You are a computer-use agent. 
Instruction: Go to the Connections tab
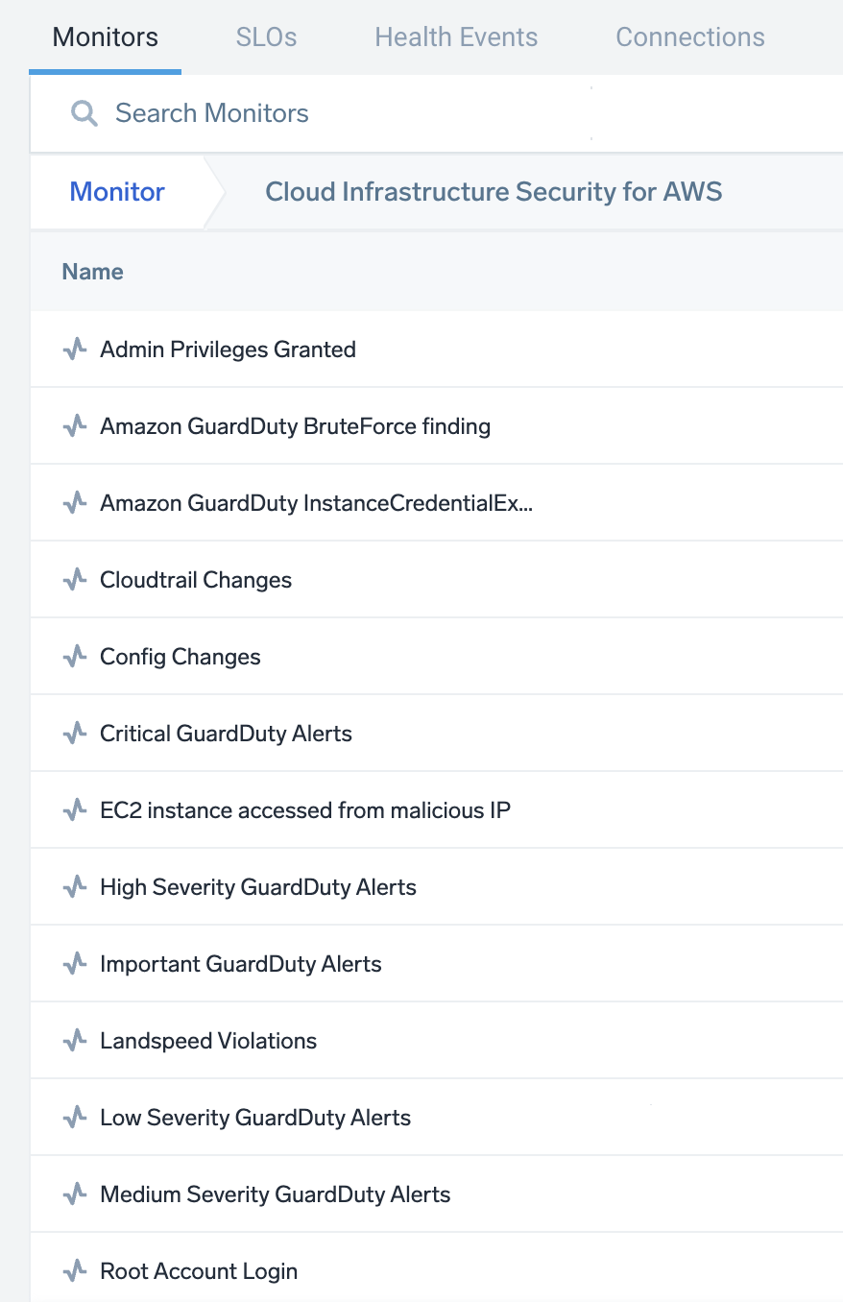coord(690,37)
